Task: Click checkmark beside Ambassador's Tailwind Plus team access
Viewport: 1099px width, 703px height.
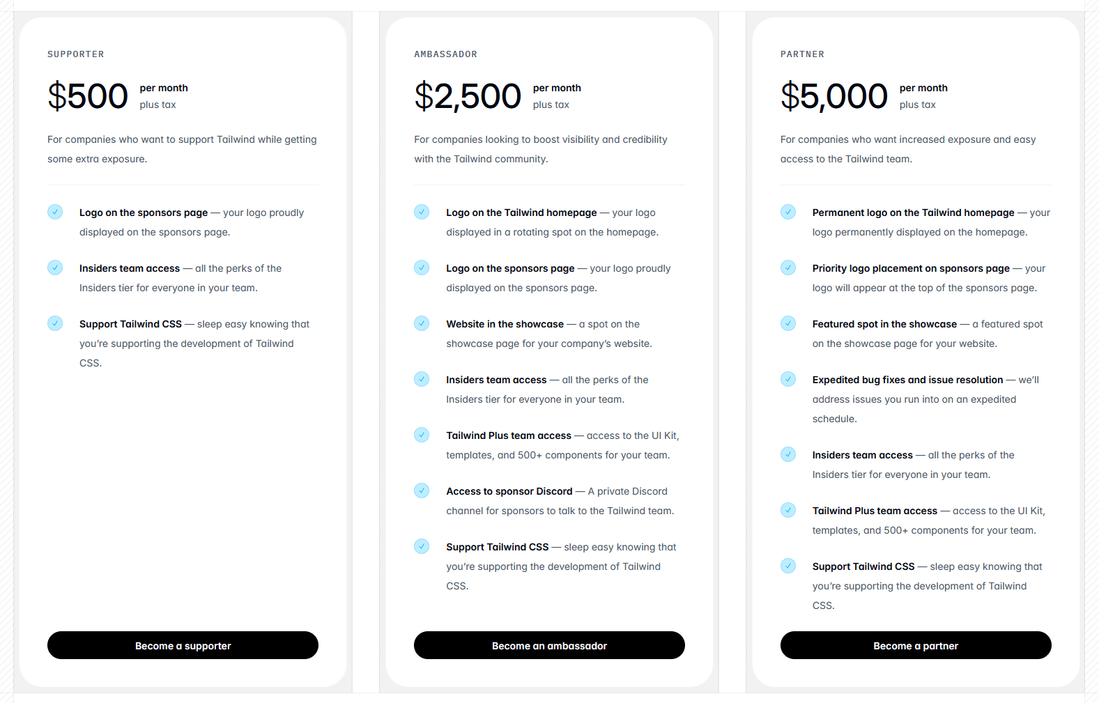Action: (x=422, y=435)
